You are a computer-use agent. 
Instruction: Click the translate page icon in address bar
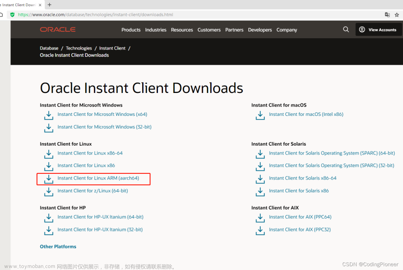coord(387,14)
